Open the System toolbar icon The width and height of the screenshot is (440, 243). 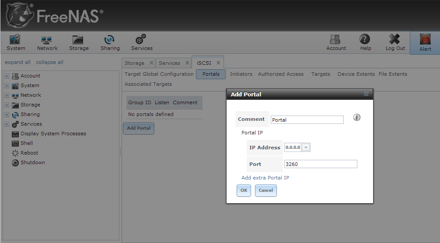point(15,39)
